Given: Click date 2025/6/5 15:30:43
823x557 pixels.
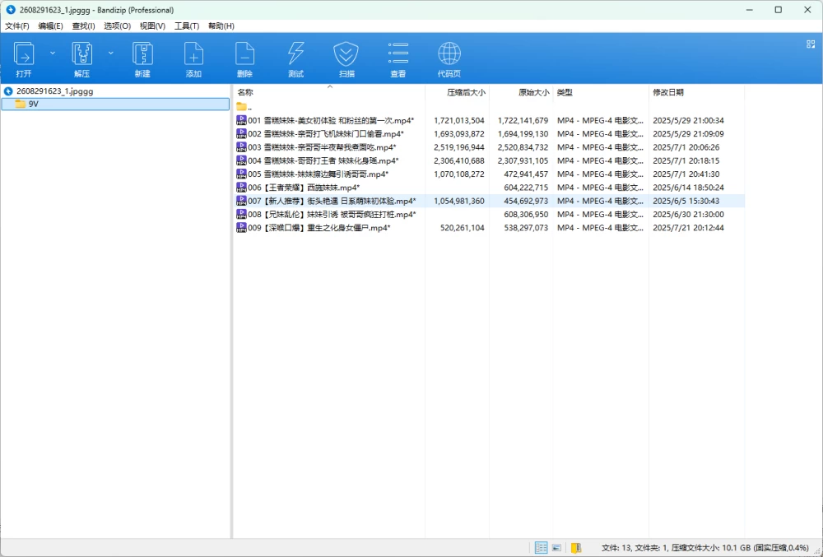Looking at the screenshot, I should [x=686, y=201].
